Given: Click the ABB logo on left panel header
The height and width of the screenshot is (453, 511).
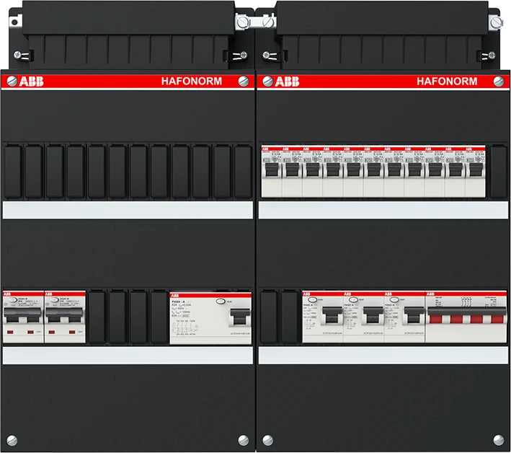Looking at the screenshot, I should pos(27,81).
